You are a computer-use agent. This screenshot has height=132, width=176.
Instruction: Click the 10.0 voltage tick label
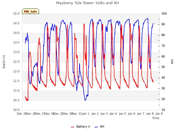point(16,110)
